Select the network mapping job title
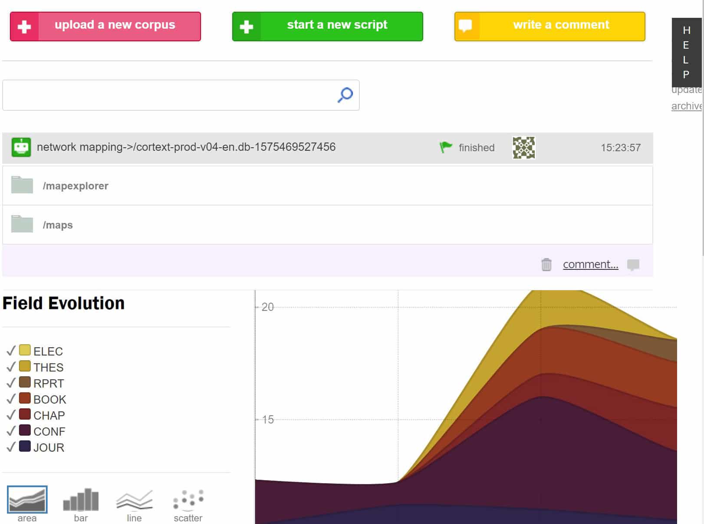 186,147
